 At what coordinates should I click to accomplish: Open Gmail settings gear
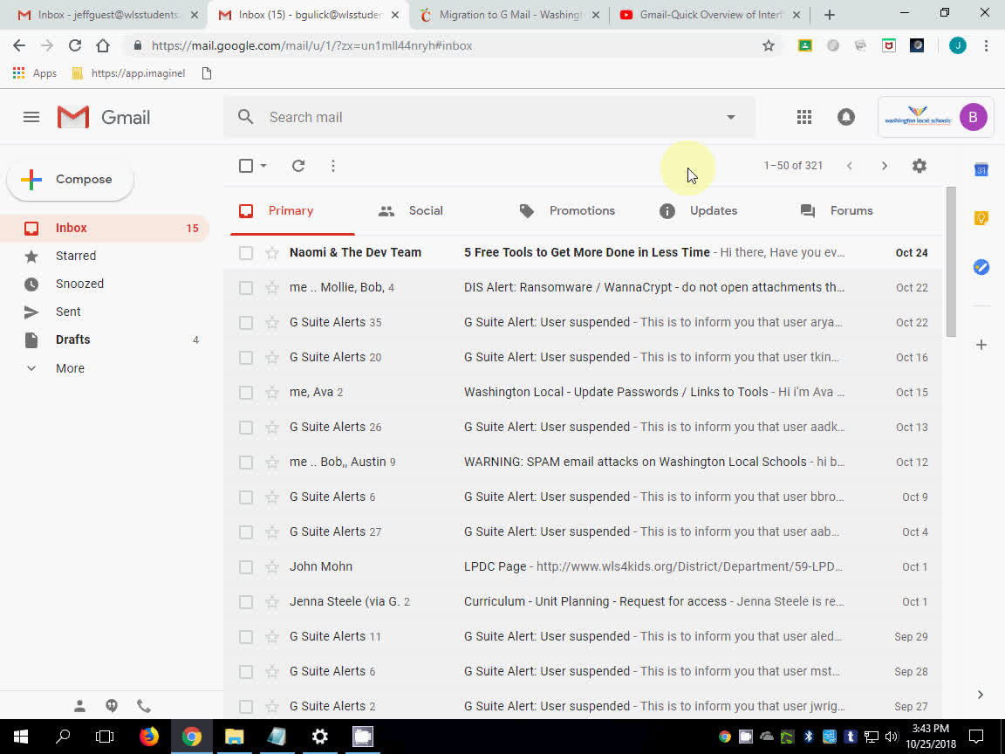[x=919, y=165]
